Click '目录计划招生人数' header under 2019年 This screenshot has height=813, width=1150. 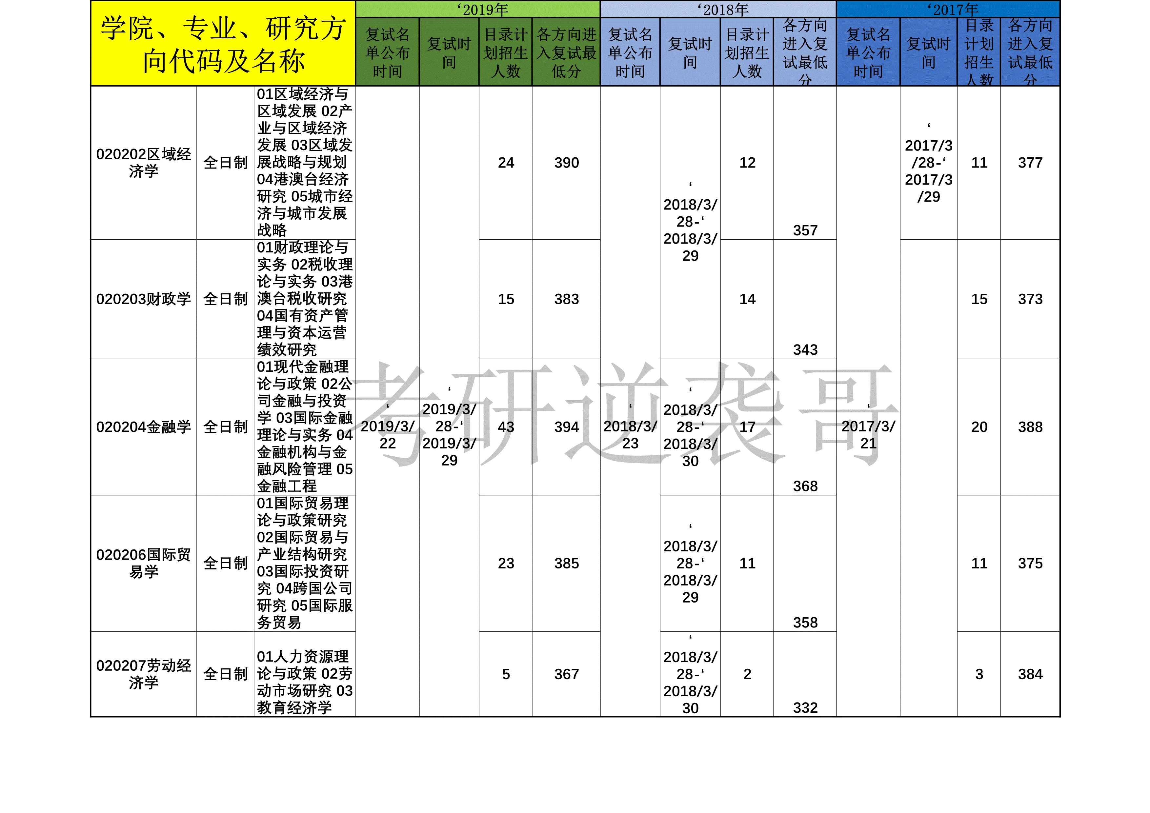(x=505, y=52)
